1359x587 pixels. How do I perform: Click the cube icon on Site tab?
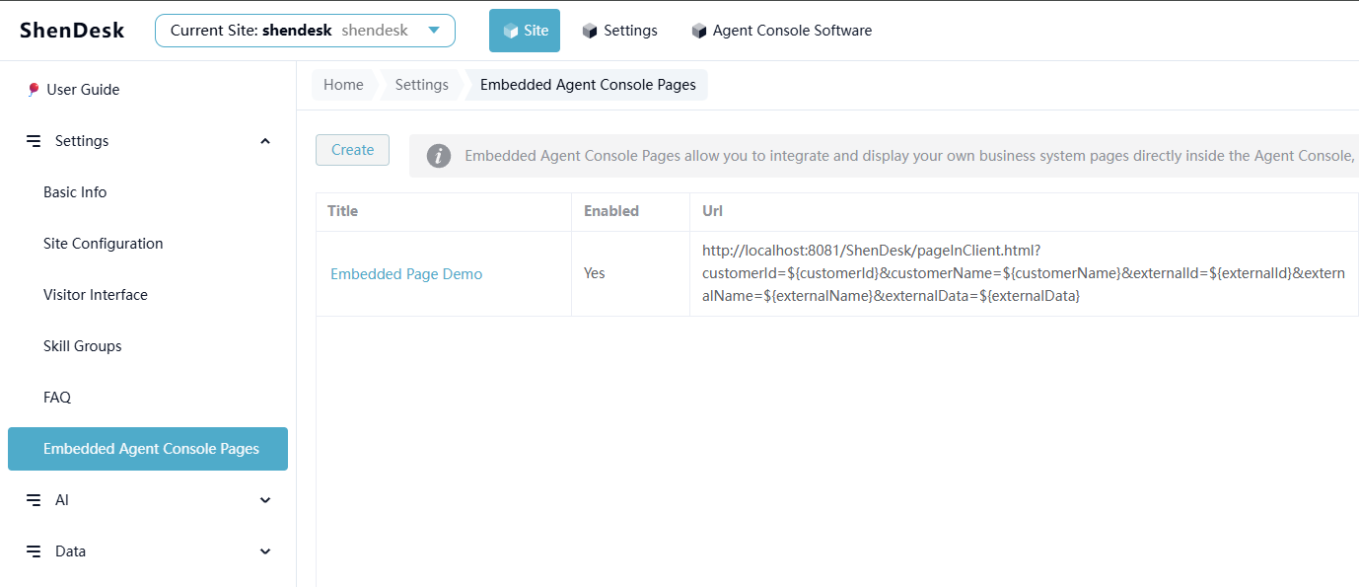511,31
